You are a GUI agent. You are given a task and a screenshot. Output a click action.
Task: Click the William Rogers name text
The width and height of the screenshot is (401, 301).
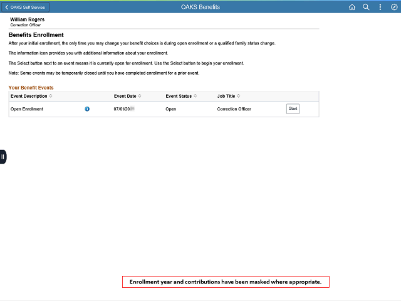pos(28,19)
